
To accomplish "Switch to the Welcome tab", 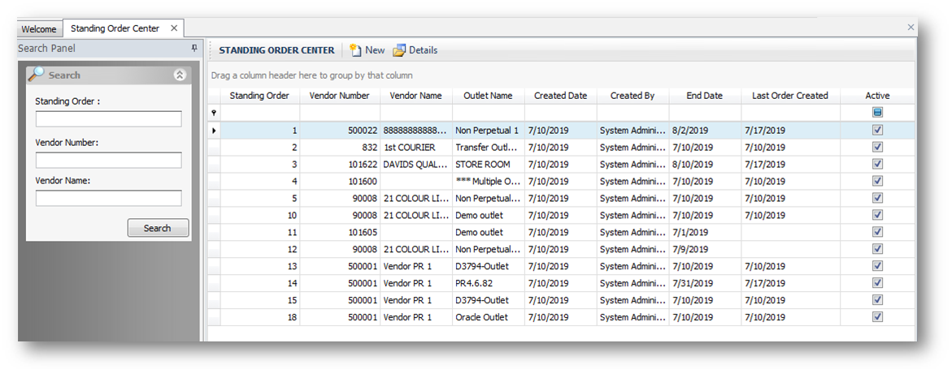I will point(39,29).
